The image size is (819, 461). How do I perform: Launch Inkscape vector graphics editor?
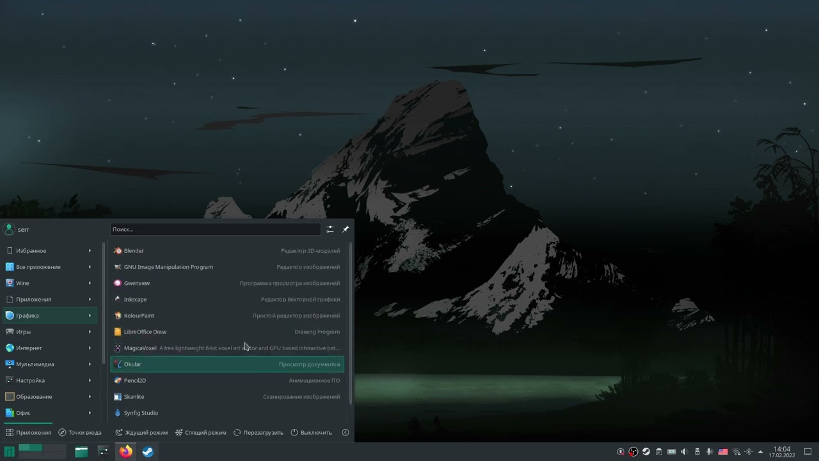pos(227,299)
